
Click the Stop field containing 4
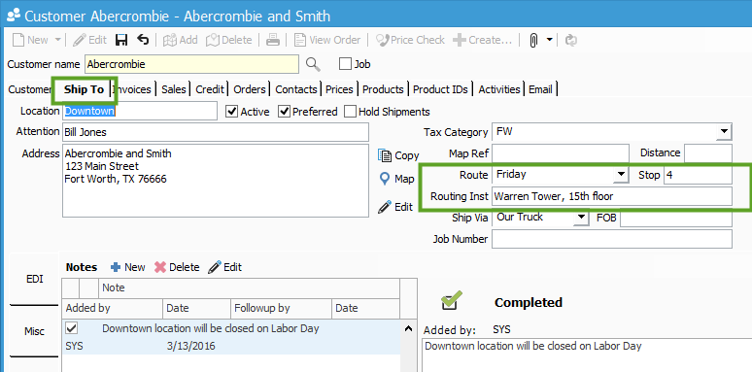pyautogui.click(x=698, y=175)
